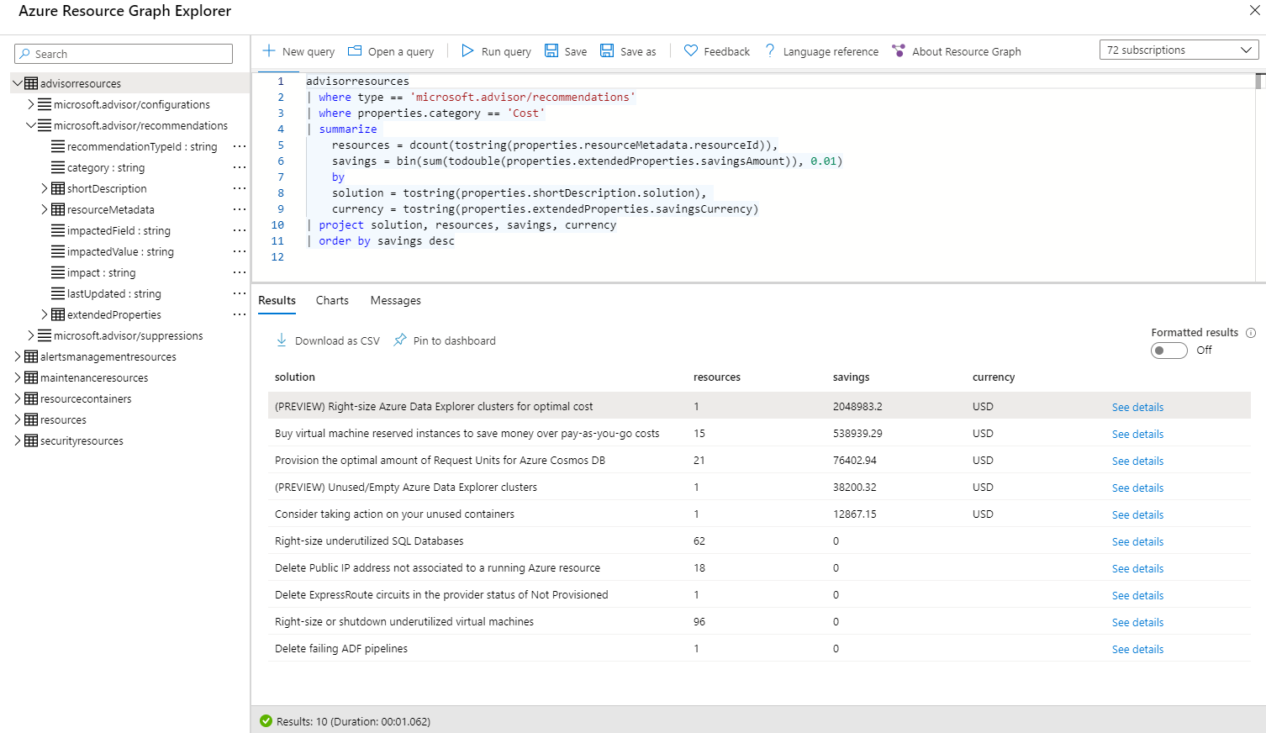Open more options for lastUpdated
The image size is (1266, 733).
[x=240, y=293]
